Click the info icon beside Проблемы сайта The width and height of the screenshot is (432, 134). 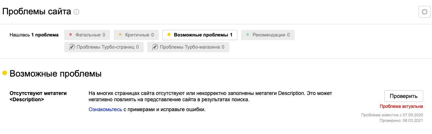(x=76, y=12)
